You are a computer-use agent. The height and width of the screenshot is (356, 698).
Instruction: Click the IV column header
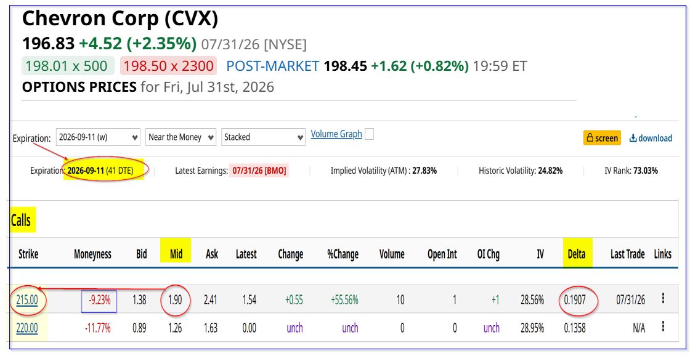click(540, 254)
